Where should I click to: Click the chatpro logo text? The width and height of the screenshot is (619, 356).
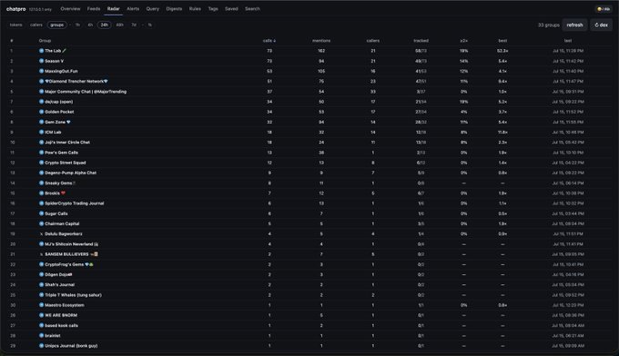click(x=15, y=9)
